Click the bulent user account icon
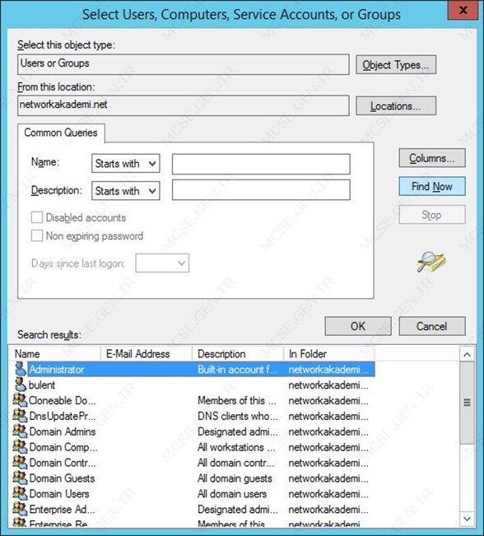 coord(21,385)
